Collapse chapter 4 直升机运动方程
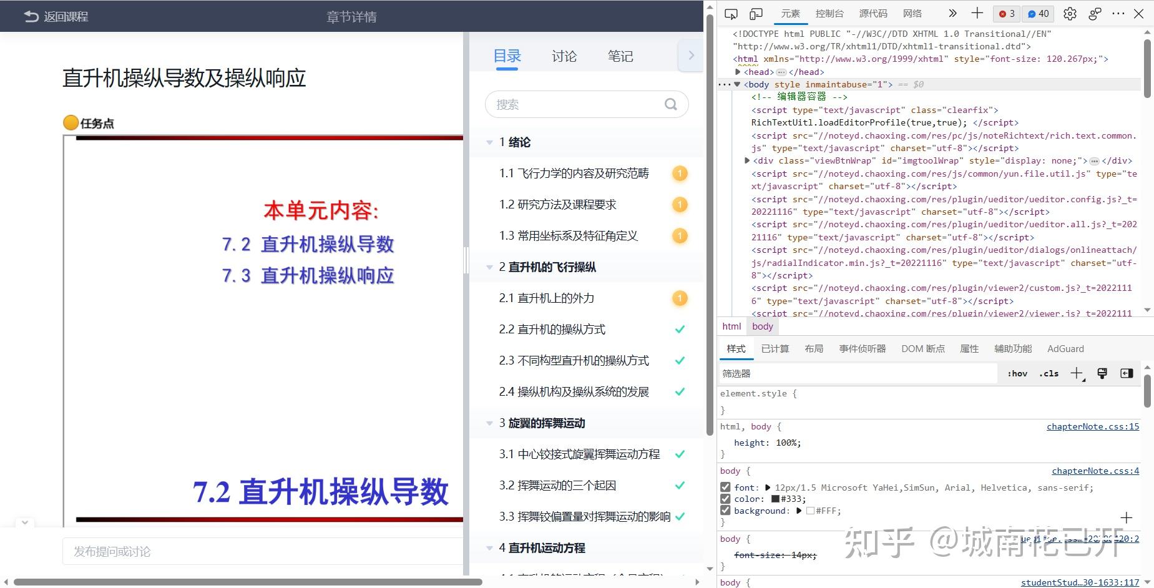The width and height of the screenshot is (1154, 588). (489, 548)
